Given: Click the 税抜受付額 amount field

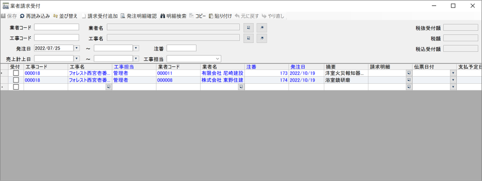Looking at the screenshot, I should [461, 27].
